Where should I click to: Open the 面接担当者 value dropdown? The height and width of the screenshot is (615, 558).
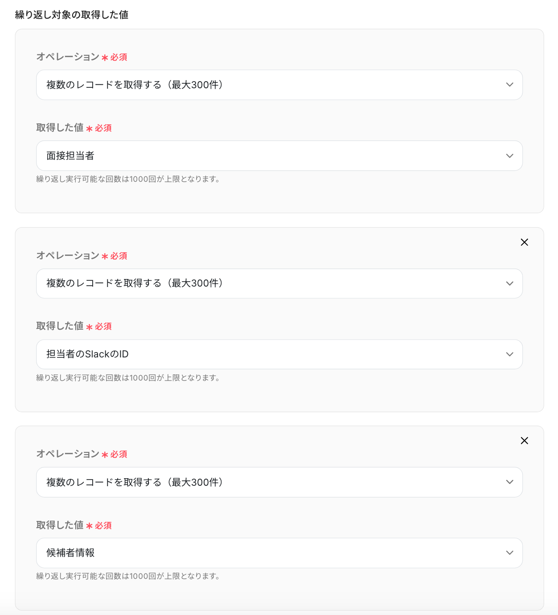click(279, 156)
